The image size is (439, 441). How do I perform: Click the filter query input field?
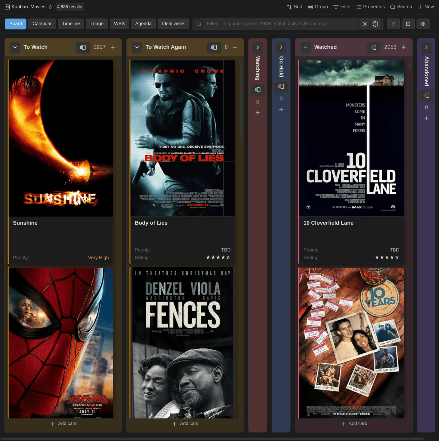pyautogui.click(x=280, y=24)
